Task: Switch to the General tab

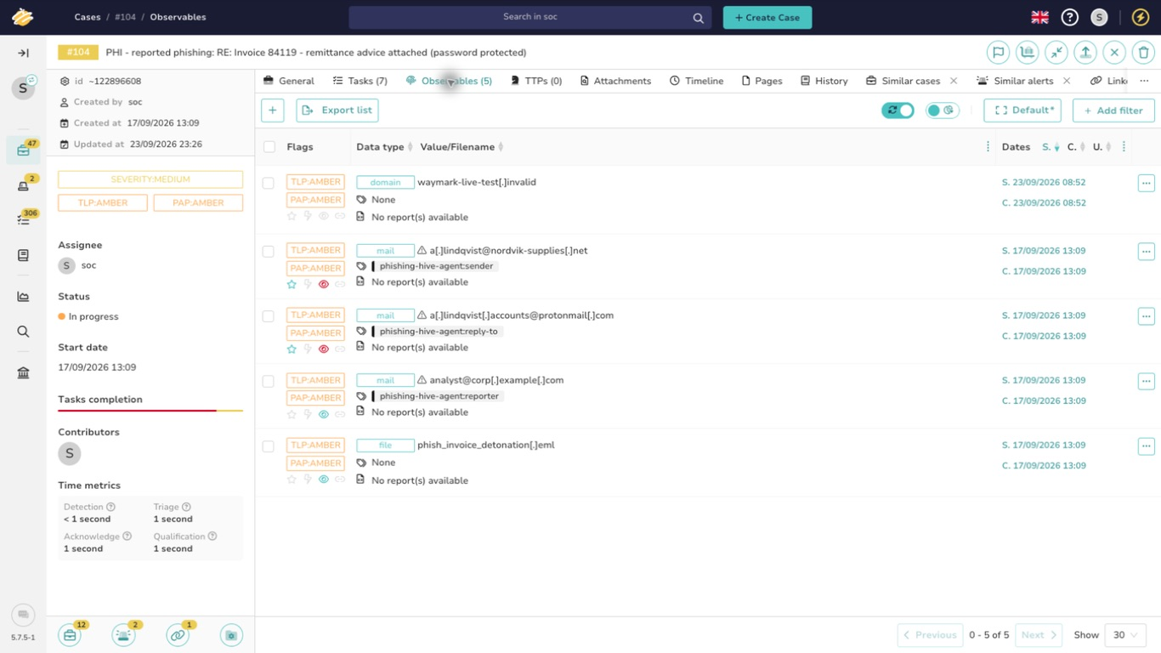Action: pos(289,81)
